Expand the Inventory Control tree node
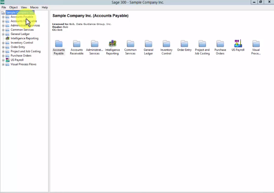274x193 pixels. pos(3,43)
